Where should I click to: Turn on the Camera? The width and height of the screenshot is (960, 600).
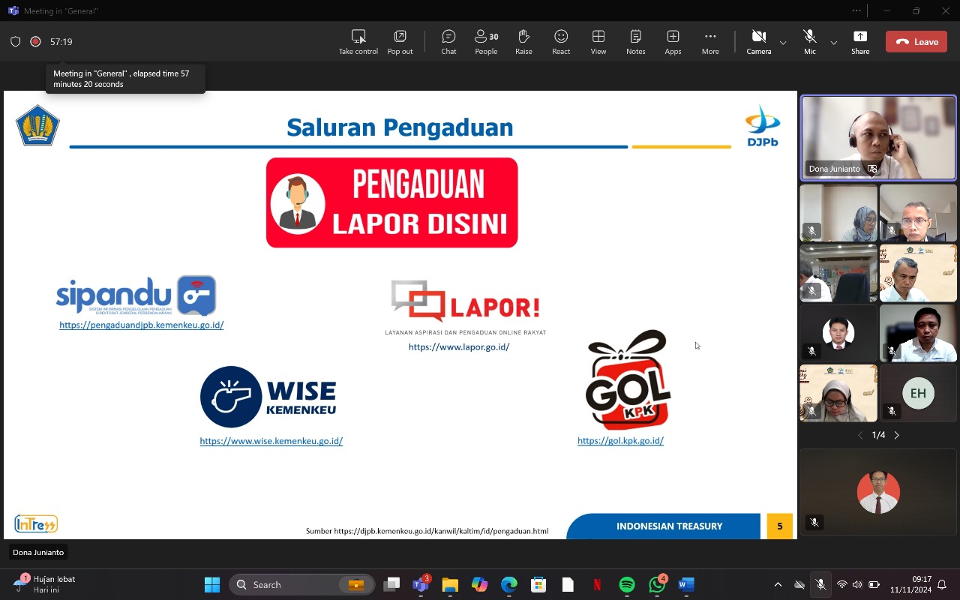pyautogui.click(x=758, y=42)
